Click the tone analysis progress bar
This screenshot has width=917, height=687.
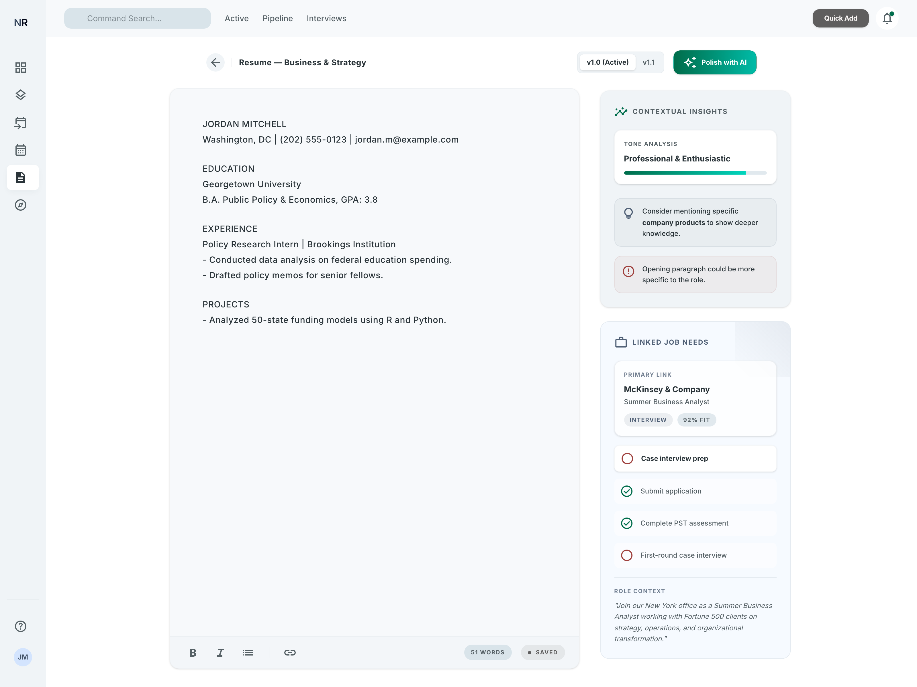695,173
